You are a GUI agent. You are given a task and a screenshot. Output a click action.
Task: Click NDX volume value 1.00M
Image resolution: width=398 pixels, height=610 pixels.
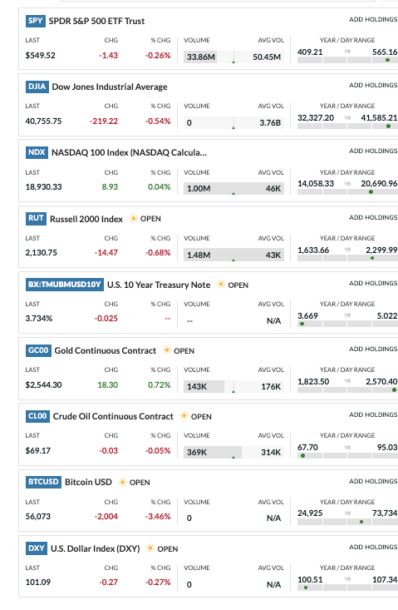(199, 188)
